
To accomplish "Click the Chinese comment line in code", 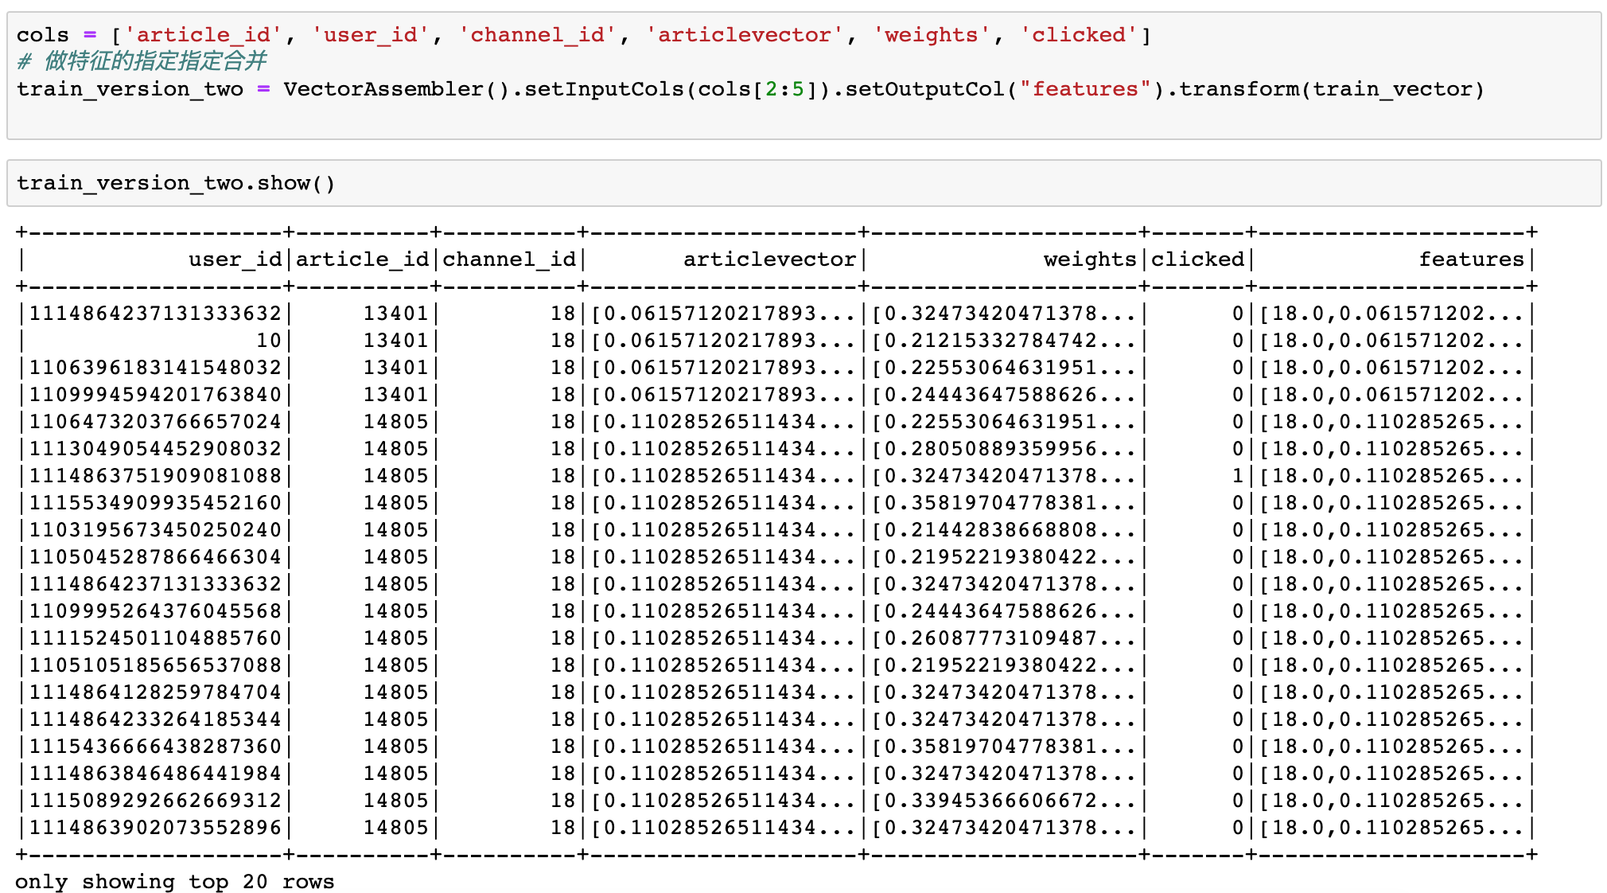I will coord(142,61).
